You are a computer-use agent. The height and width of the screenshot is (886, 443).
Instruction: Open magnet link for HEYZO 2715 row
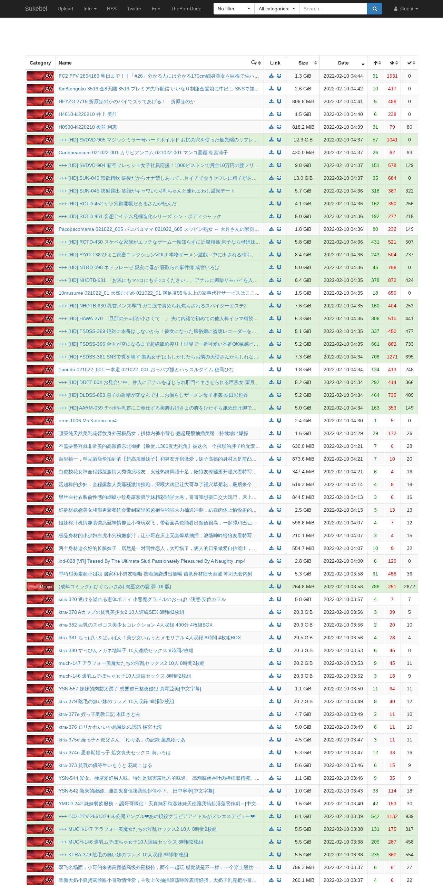279,101
